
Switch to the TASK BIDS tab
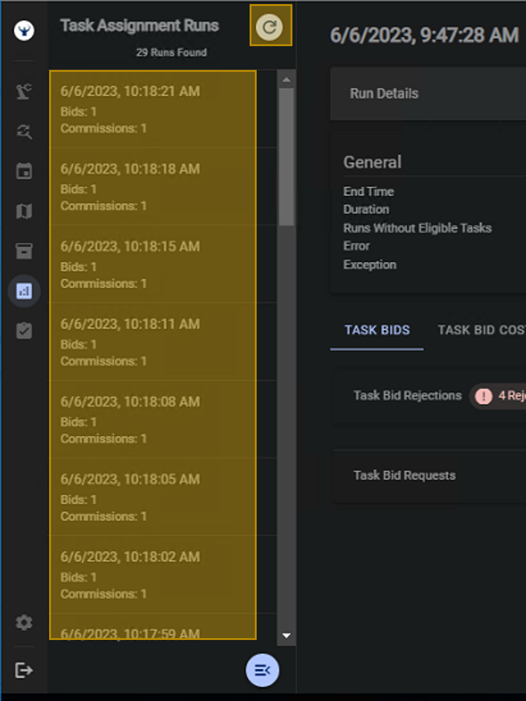pos(377,330)
